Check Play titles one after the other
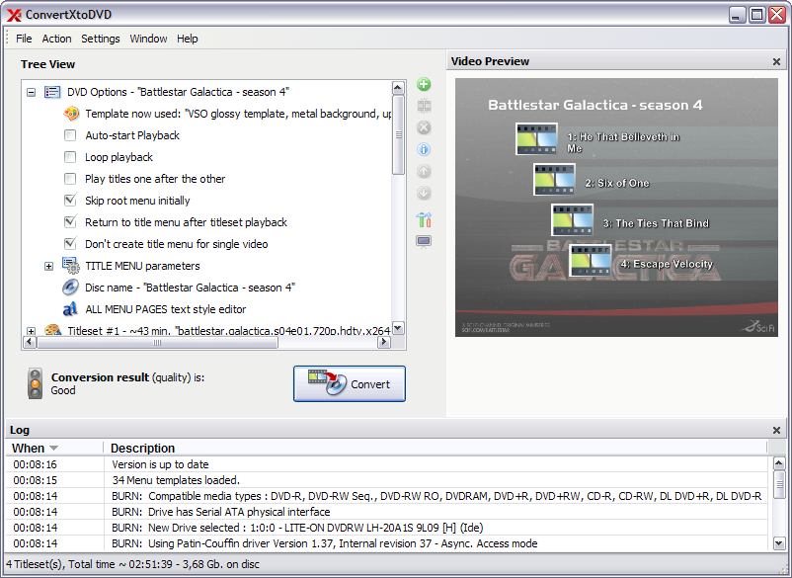Image resolution: width=792 pixels, height=578 pixels. [x=70, y=179]
